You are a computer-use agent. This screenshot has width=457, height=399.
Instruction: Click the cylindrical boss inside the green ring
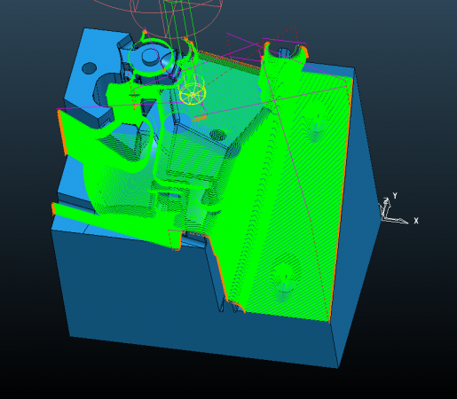point(150,56)
